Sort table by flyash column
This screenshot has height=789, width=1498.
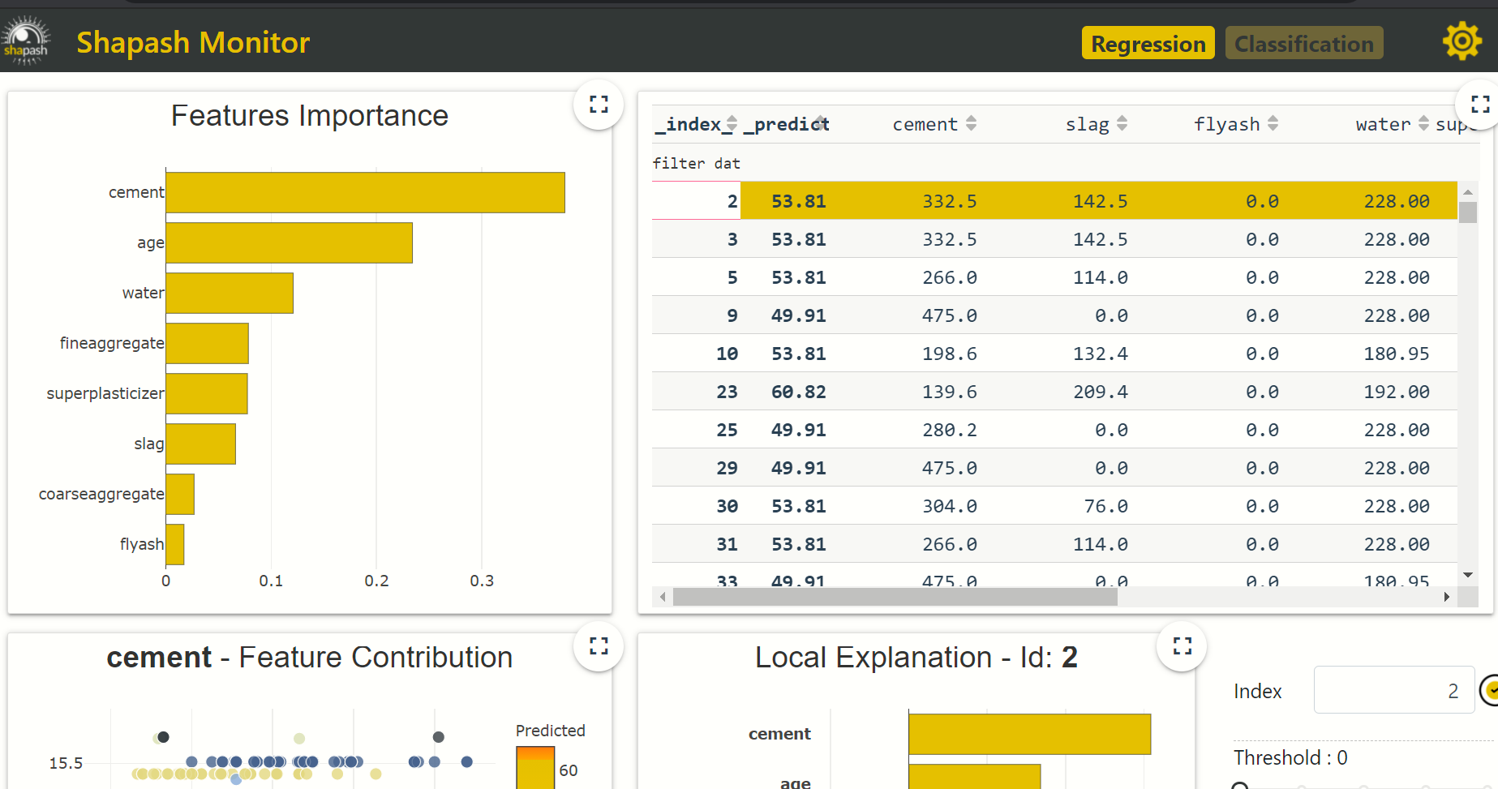1273,124
